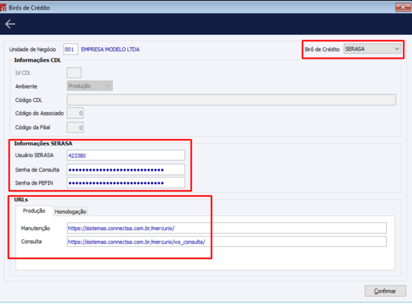
Task: Switch to the Produção tab
Action: click(x=34, y=211)
